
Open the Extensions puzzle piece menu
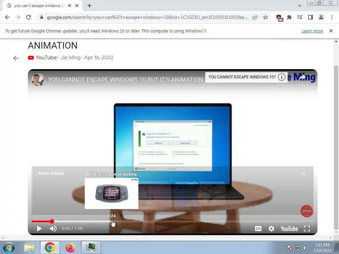(289, 17)
